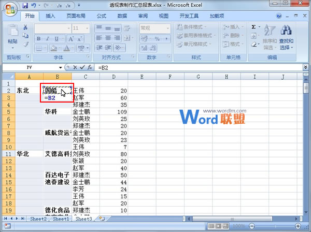Open Sort and Filter funnel icon
The width and height of the screenshot is (311, 232).
tap(270, 31)
